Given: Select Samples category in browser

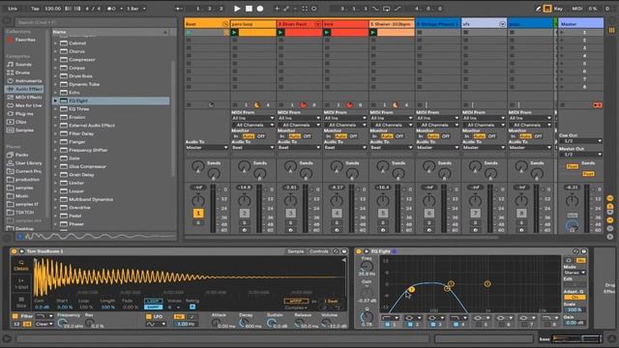Looking at the screenshot, I should 24,130.
